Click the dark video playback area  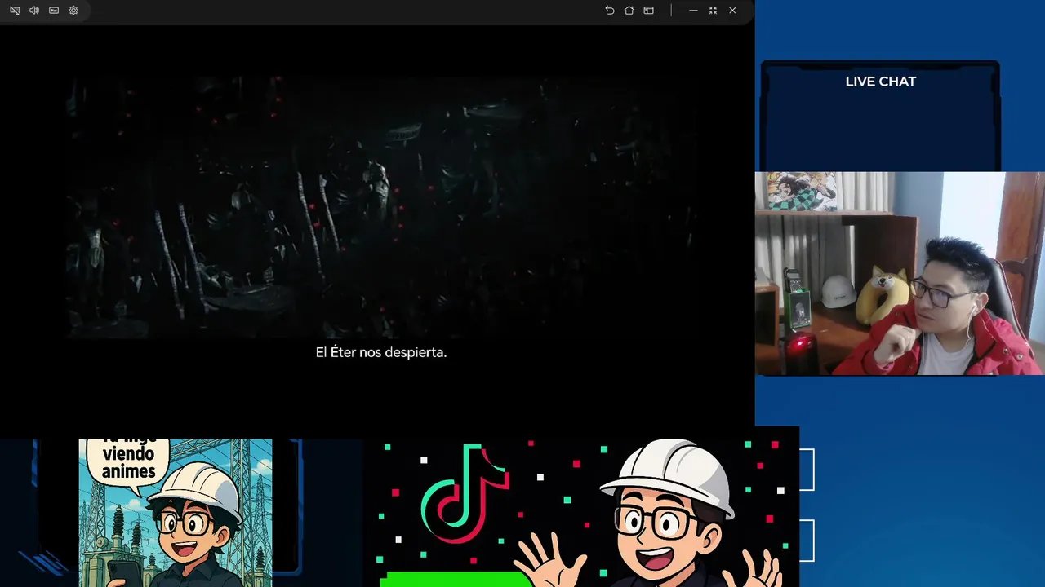click(380, 208)
